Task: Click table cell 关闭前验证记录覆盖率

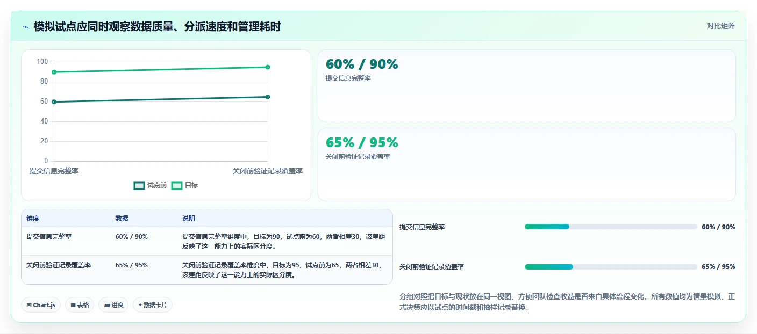Action: [x=59, y=265]
